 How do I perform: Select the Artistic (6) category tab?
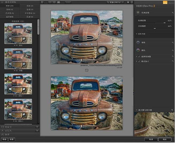[x=10, y=13]
